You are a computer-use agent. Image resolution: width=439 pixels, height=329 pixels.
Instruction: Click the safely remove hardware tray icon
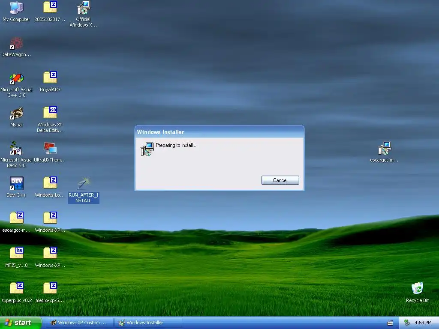[407, 323]
